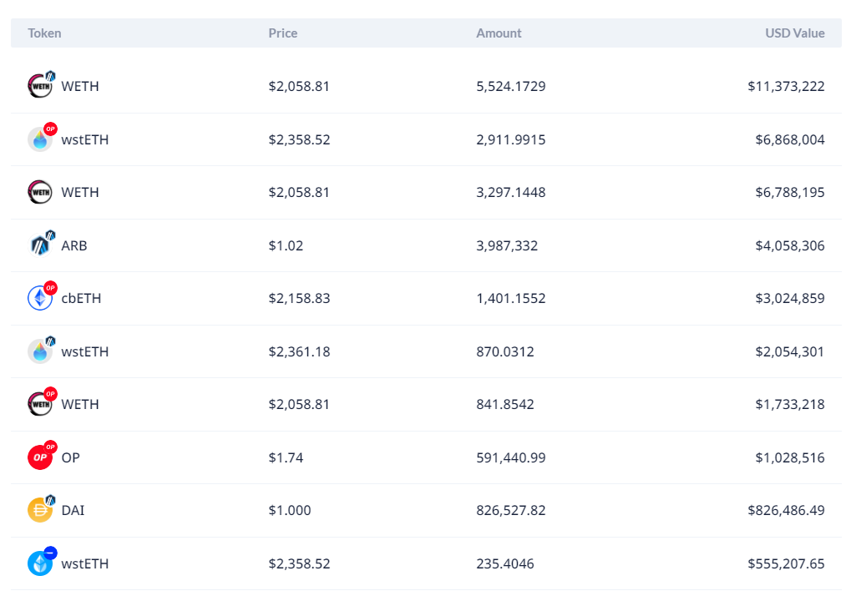Click WETH icon with OP badge
Screen dimensions: 851x591
(x=40, y=404)
